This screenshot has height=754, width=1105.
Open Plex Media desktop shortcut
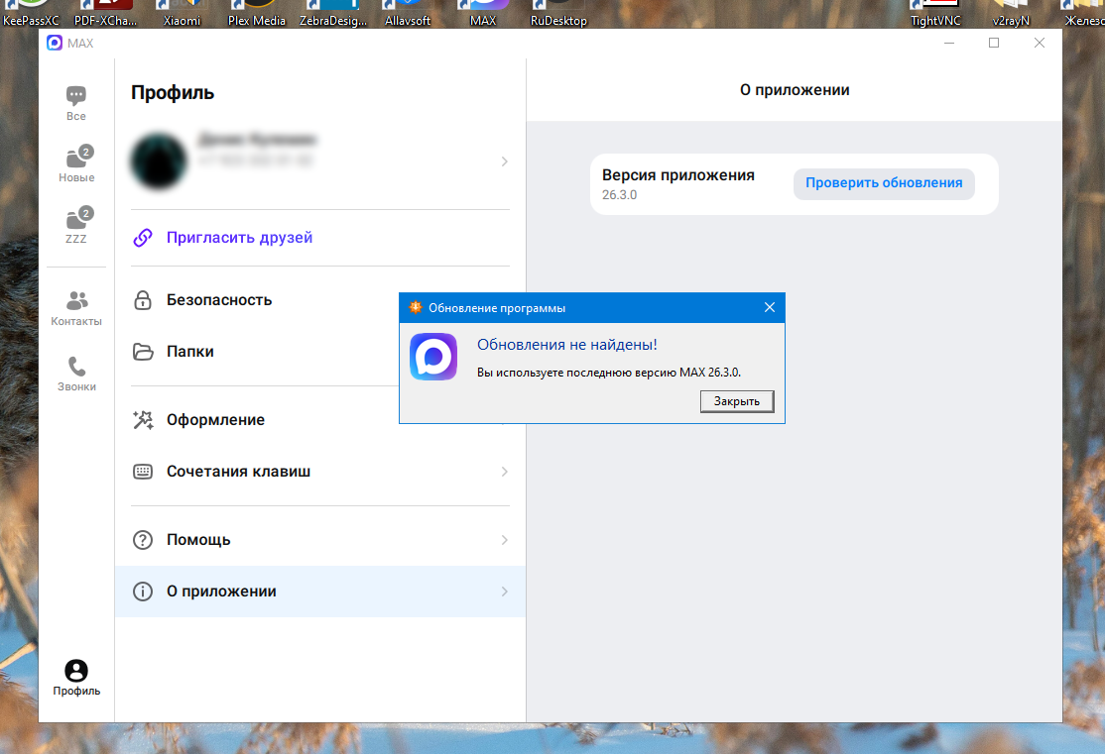(257, 14)
